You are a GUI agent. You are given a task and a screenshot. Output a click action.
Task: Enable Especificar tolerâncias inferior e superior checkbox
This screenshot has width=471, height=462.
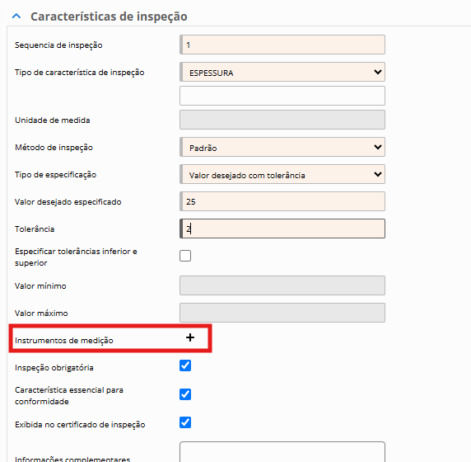click(185, 256)
